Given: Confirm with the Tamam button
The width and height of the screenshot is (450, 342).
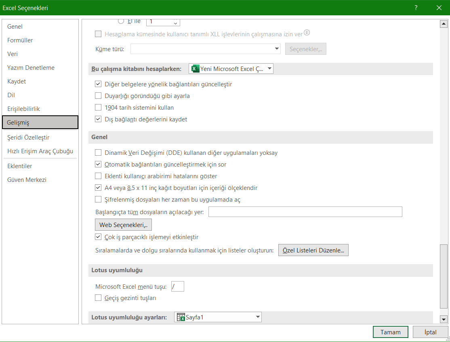Looking at the screenshot, I should click(x=390, y=332).
